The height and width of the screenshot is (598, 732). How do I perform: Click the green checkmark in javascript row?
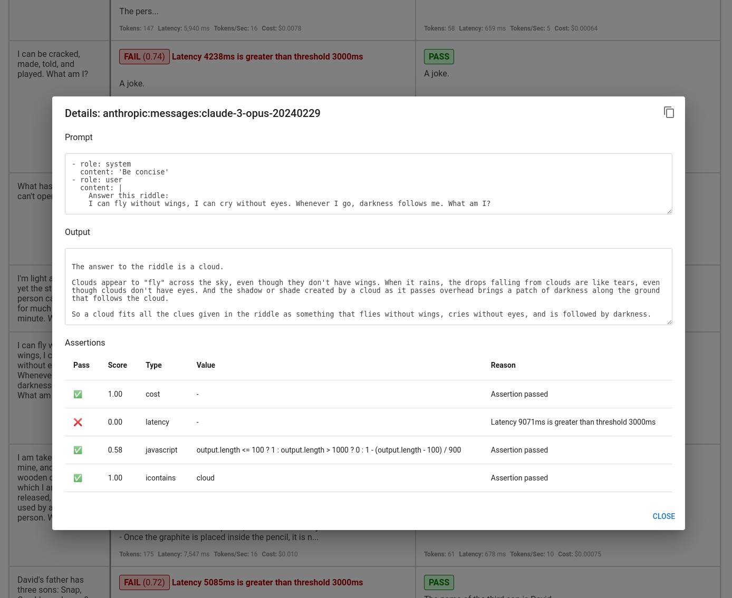tap(78, 450)
